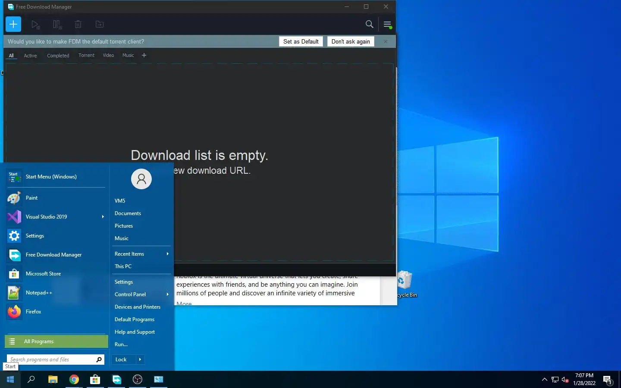This screenshot has width=621, height=388.
Task: Switch to the Torrent tab
Action: (86, 55)
